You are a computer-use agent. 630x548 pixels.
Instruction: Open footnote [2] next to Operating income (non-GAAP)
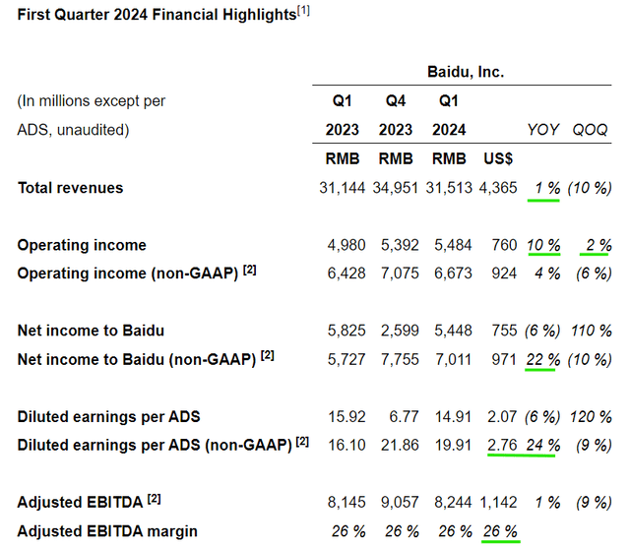(x=249, y=271)
